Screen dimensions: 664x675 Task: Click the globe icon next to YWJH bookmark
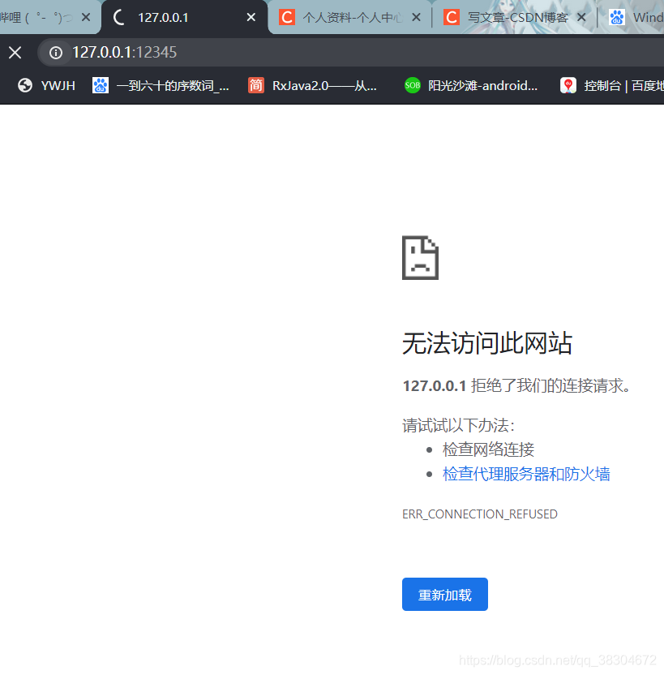click(x=24, y=84)
